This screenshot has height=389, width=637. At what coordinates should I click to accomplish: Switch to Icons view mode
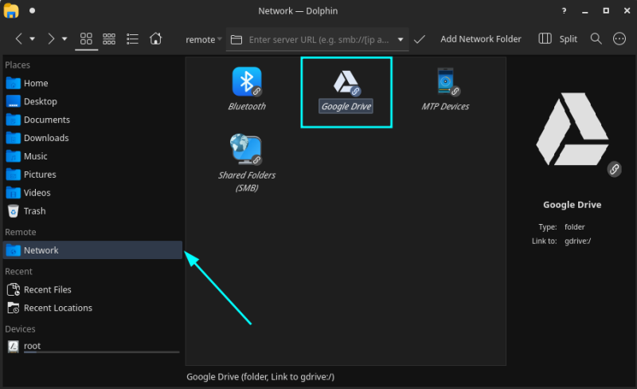coord(86,39)
